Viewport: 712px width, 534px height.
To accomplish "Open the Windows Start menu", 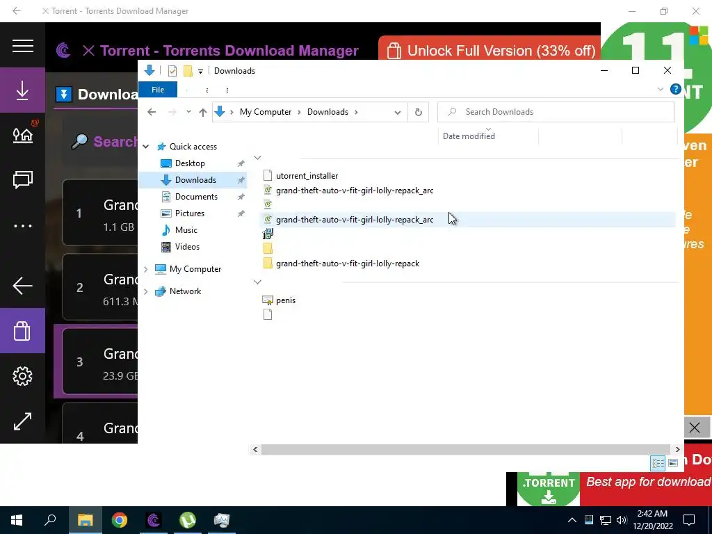I will tap(17, 520).
